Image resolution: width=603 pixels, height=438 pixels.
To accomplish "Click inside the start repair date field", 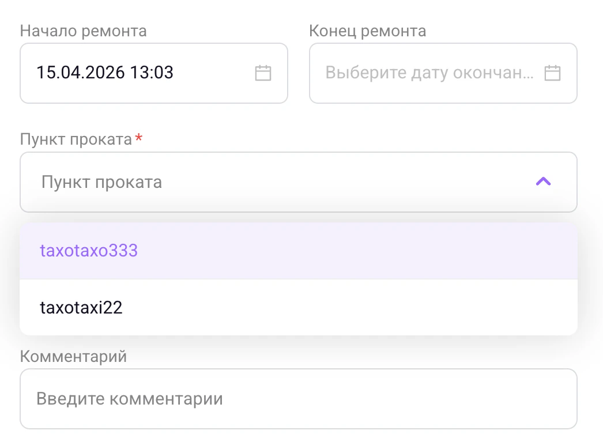I will point(144,73).
